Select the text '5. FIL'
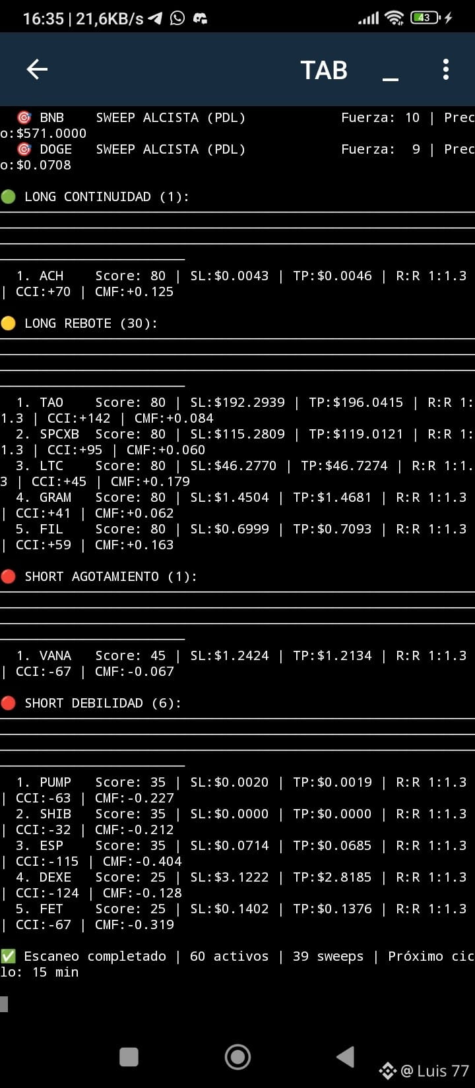The width and height of the screenshot is (475, 1088). (x=40, y=529)
